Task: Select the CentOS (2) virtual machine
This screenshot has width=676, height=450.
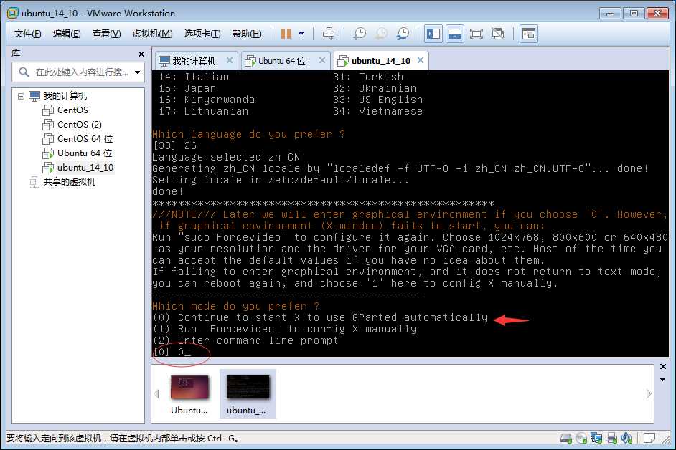Action: pos(80,125)
